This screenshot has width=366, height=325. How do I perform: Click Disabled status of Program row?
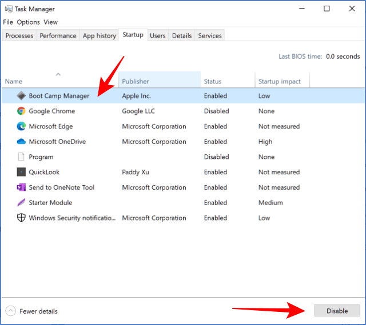[x=216, y=157]
